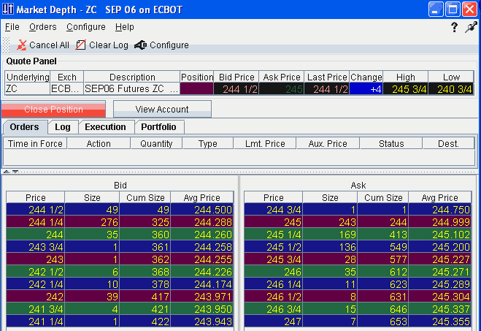Switch to the Execution tab

click(105, 127)
